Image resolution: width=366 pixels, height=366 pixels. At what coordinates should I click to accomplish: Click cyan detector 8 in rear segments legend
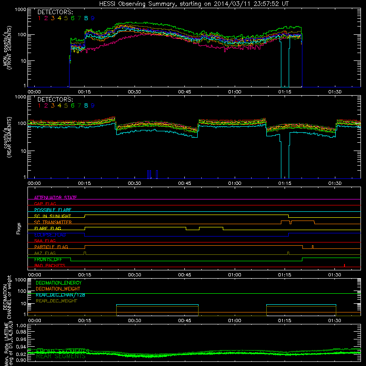point(86,106)
